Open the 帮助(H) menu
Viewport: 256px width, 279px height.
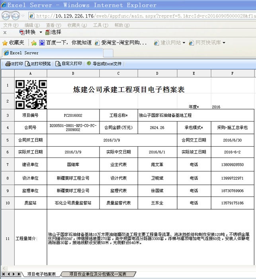coord(122,25)
